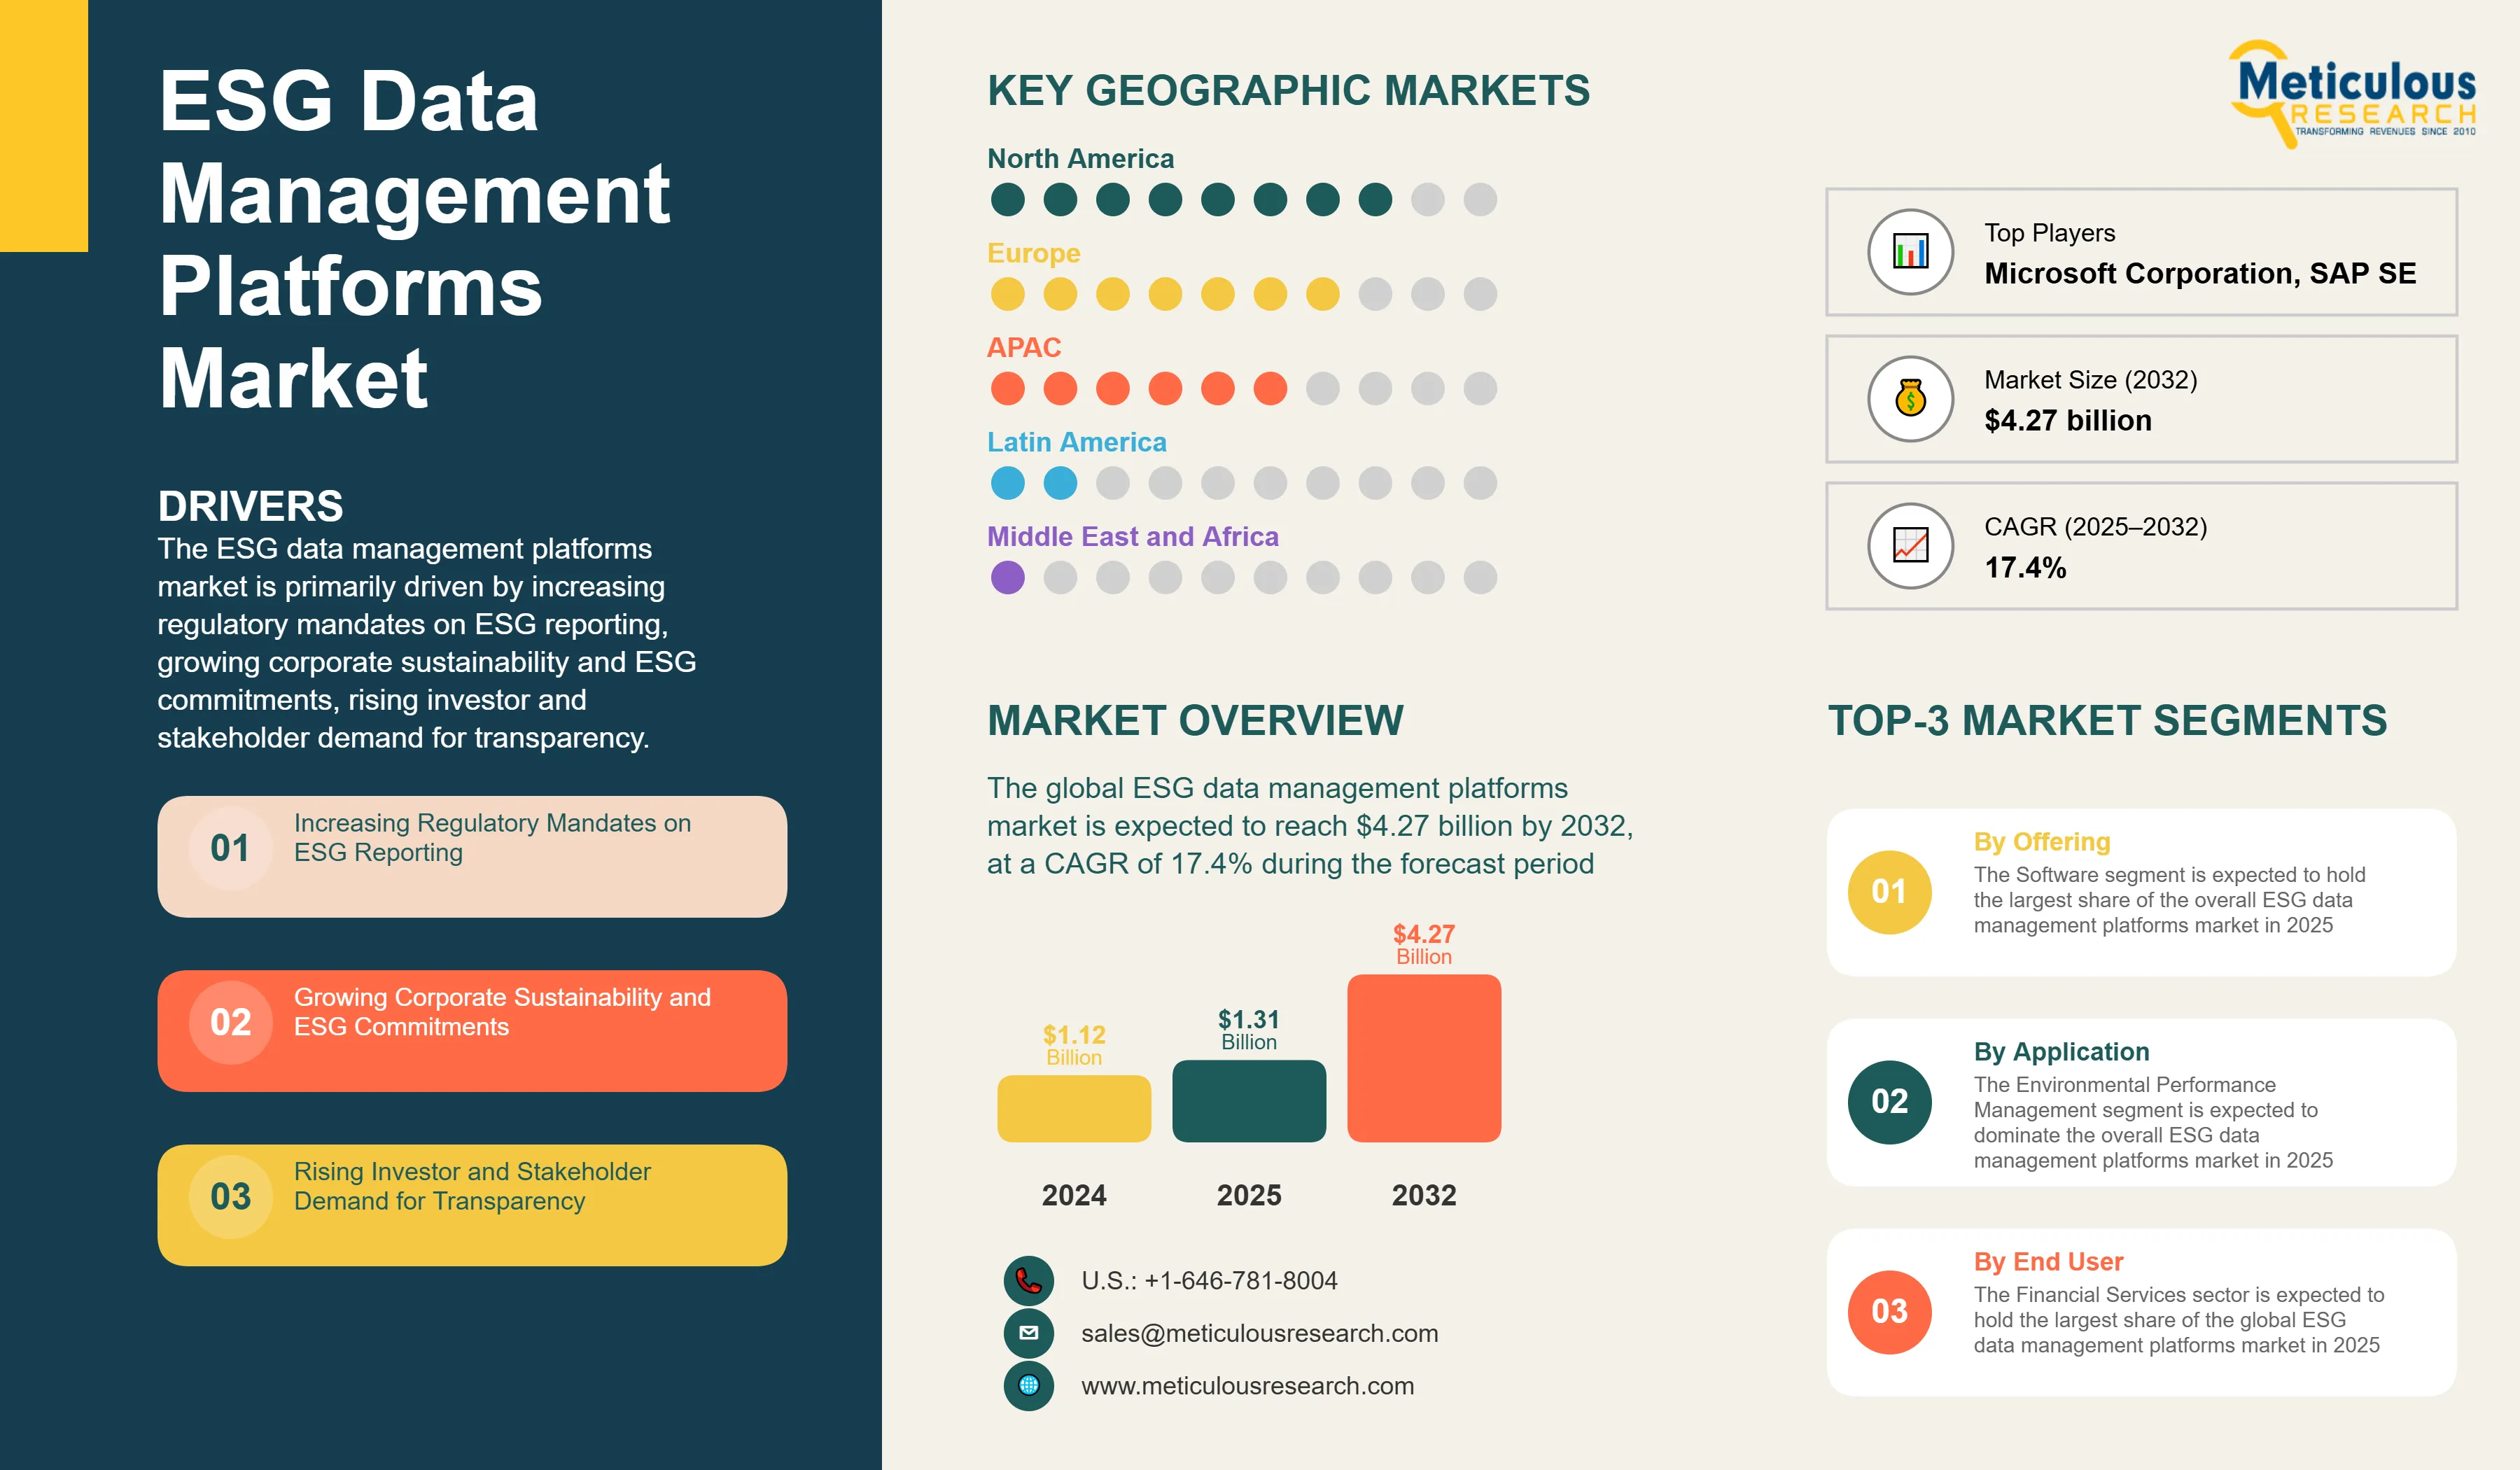Open sales@meticulousresearch.com email link
Screen dimensions: 2520x1470
click(x=1259, y=1333)
